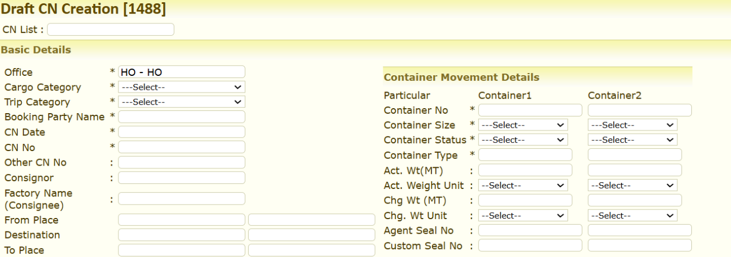
Task: Focus Agent Seal No field for Container2
Action: (639, 230)
